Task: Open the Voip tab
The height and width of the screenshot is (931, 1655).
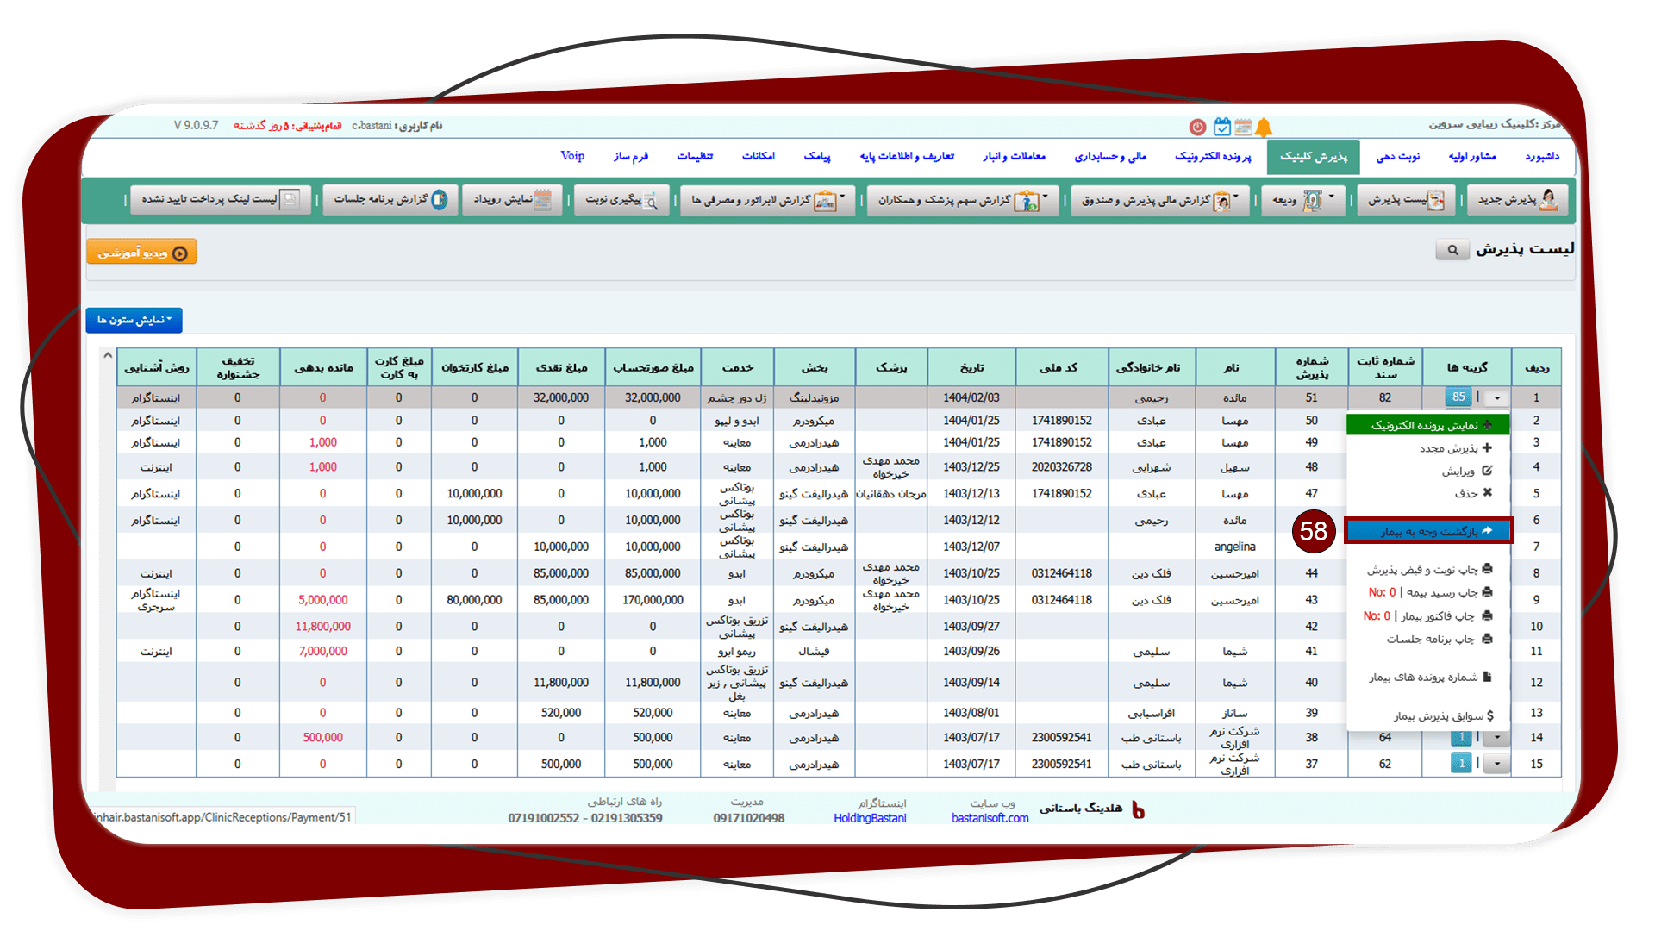Action: tap(572, 157)
